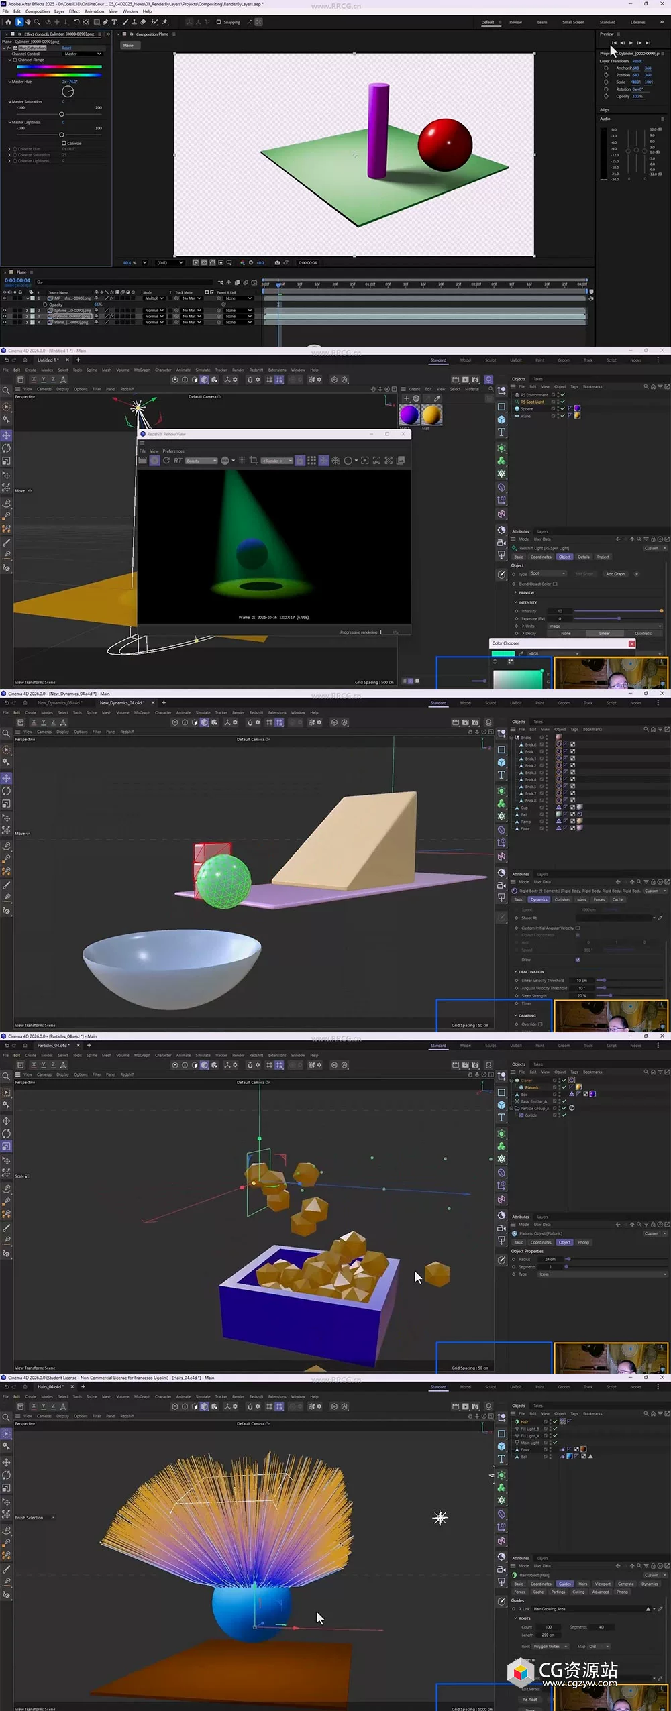Toggle the Snapping checkbox in After Effects
671x1711 pixels.
point(219,22)
